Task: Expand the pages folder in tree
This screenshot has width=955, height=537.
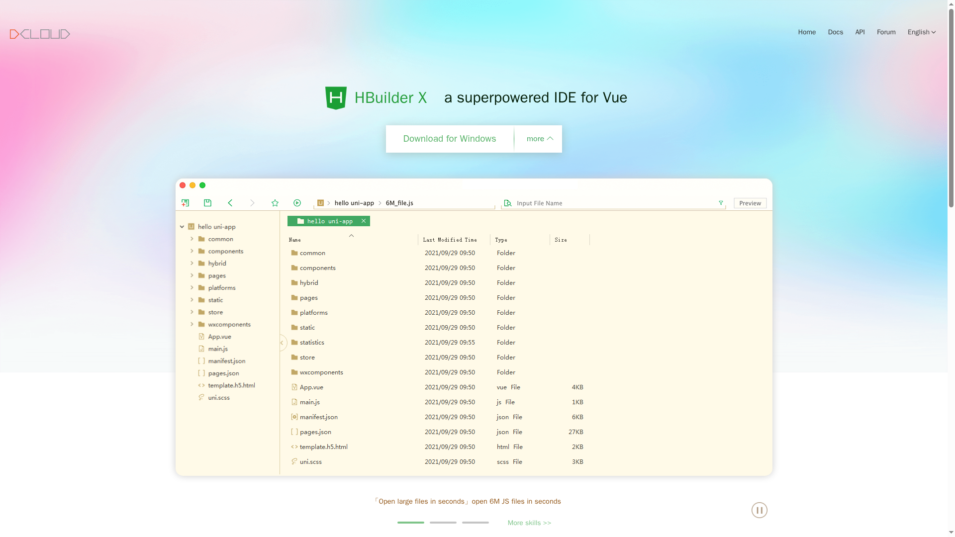Action: (192, 275)
